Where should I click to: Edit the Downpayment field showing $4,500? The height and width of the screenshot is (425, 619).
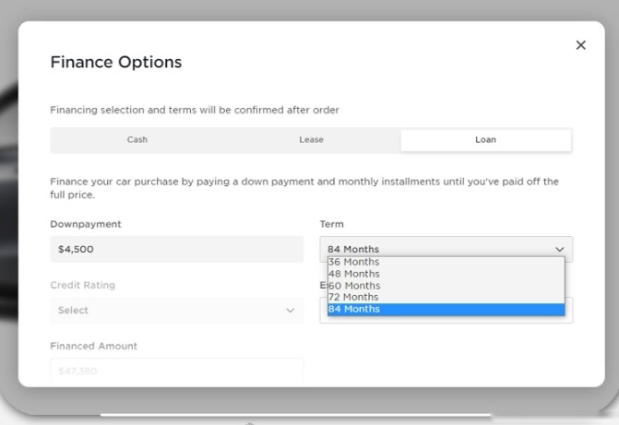[x=176, y=249]
